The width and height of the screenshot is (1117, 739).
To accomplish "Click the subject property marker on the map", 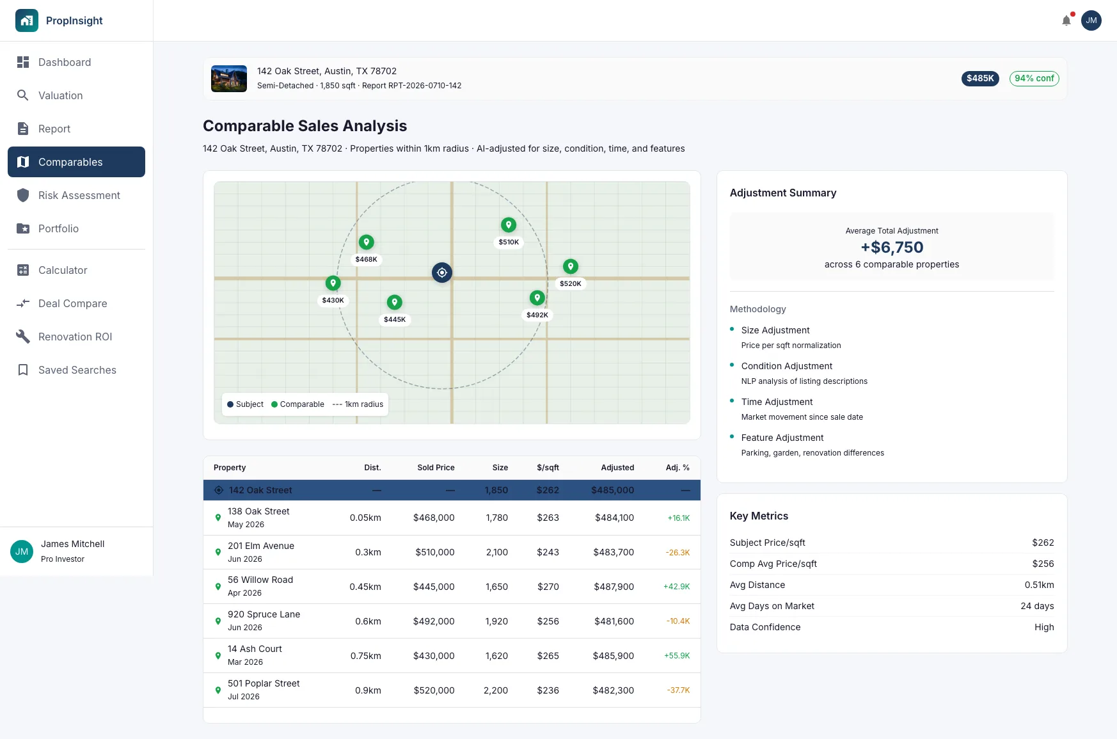I will [x=442, y=273].
